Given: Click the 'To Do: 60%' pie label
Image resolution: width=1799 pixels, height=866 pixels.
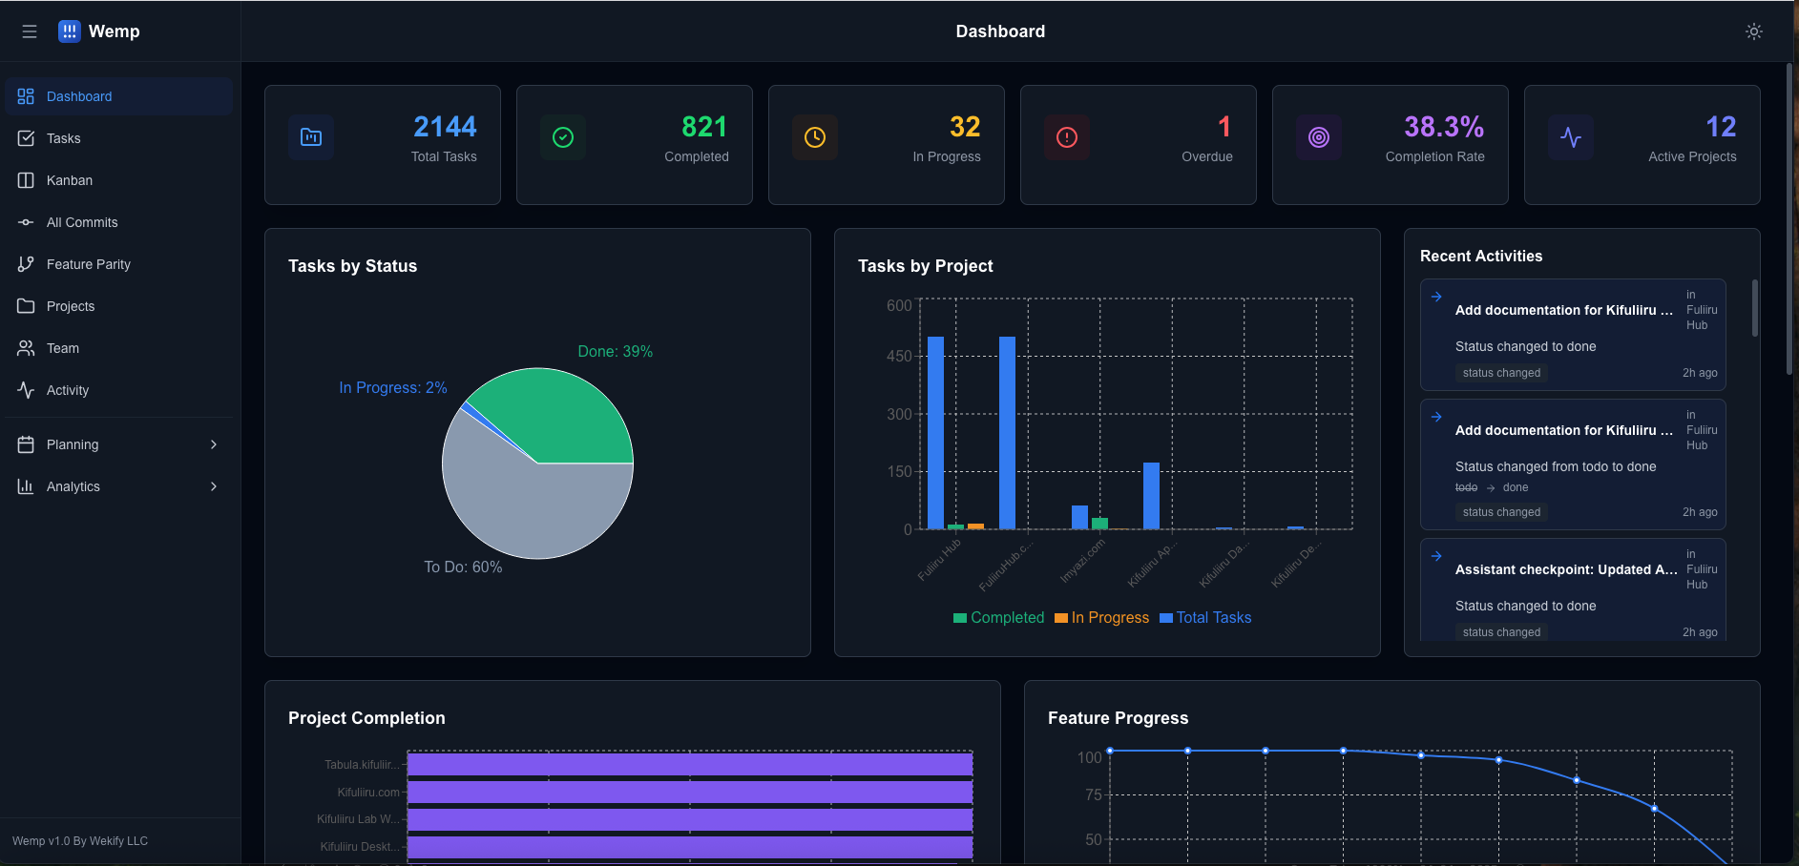Looking at the screenshot, I should click(x=463, y=567).
